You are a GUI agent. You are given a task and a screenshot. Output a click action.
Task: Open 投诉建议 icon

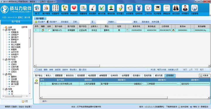pos(120,8)
